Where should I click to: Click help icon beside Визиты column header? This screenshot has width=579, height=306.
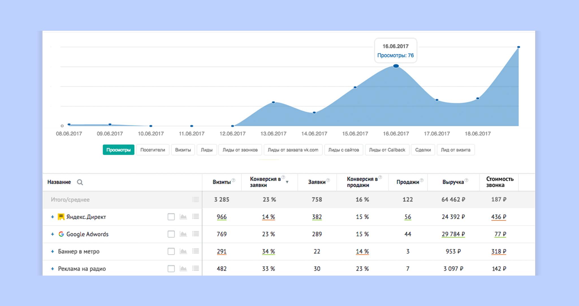pyautogui.click(x=234, y=180)
